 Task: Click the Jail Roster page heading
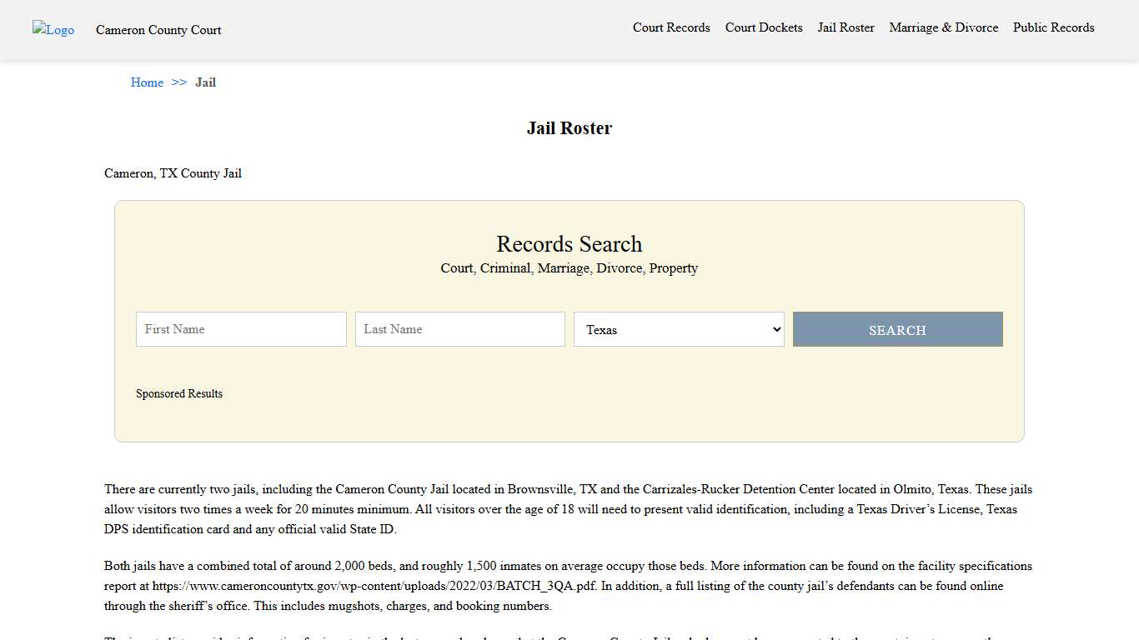[569, 128]
